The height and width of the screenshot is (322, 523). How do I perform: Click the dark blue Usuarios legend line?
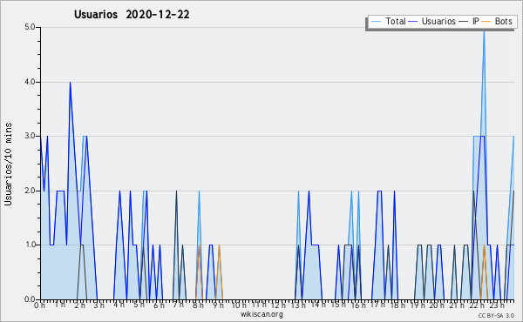click(x=413, y=22)
